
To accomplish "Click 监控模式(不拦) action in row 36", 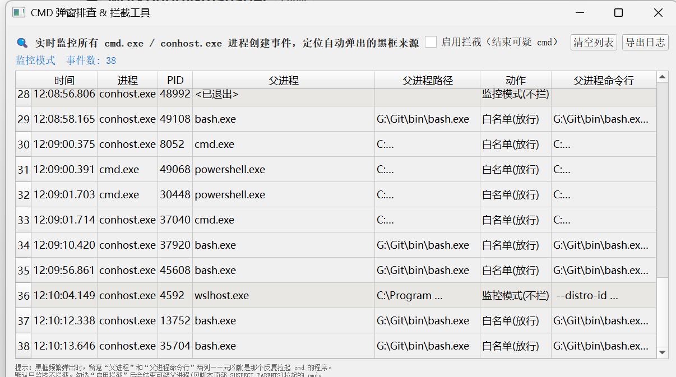I will 516,295.
